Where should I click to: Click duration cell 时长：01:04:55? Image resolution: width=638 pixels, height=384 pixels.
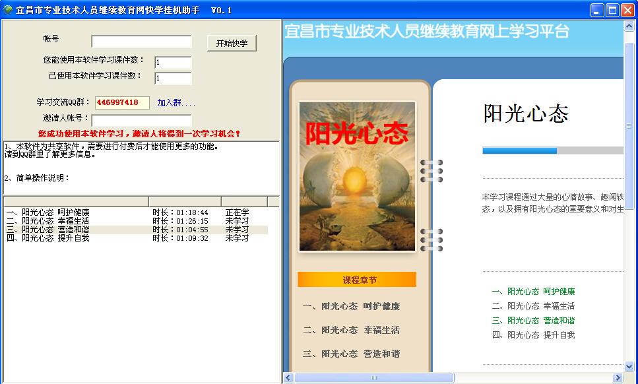pyautogui.click(x=180, y=230)
